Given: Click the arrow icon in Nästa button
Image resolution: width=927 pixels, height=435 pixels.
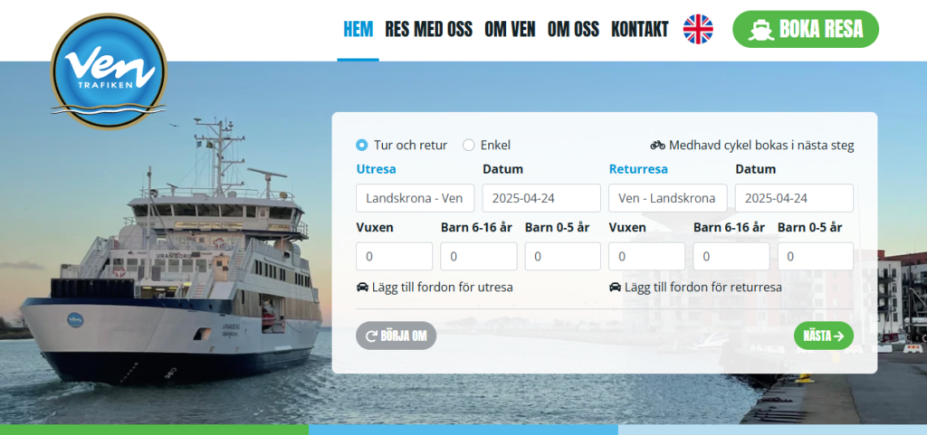Looking at the screenshot, I should [838, 336].
